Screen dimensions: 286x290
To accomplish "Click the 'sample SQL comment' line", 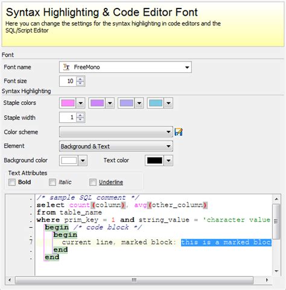I will tap(87, 198).
